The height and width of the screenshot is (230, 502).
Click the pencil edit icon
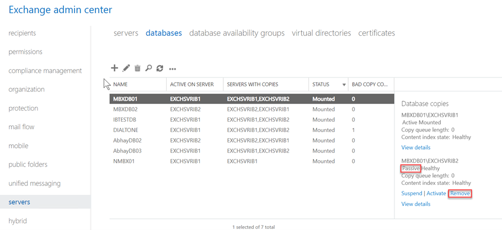coord(126,68)
